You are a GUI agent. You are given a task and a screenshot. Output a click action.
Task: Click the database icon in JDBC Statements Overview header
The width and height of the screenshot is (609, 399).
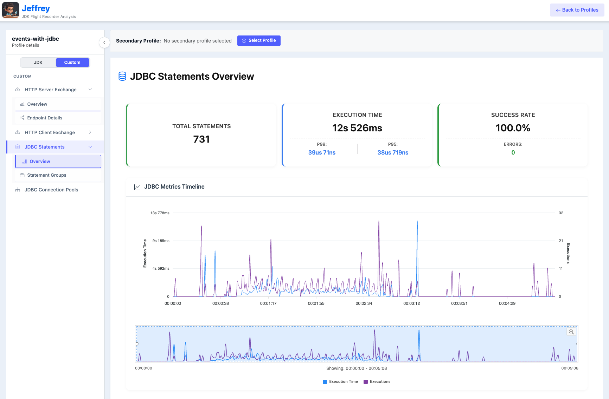click(122, 76)
